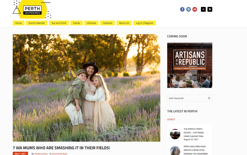Open the Community News category link
Image resolution: width=247 pixels, height=155 pixels.
point(59,154)
